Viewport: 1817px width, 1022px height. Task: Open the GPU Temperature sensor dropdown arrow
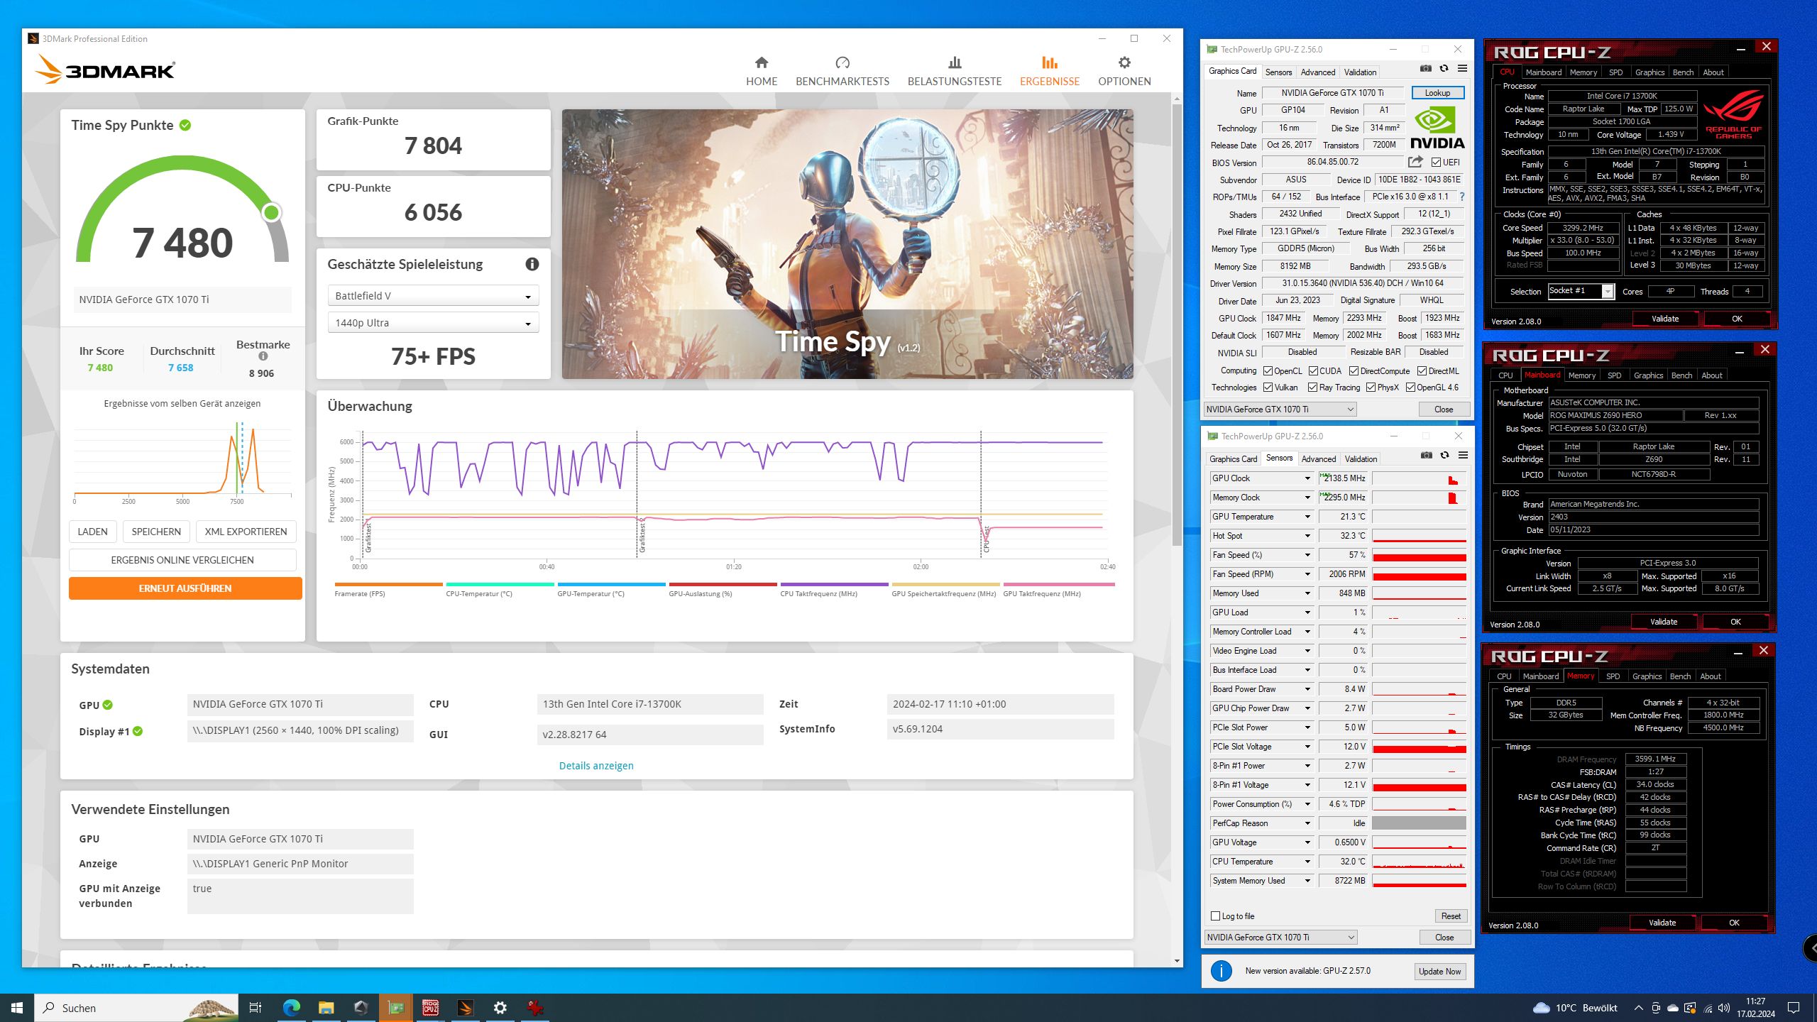click(1307, 517)
